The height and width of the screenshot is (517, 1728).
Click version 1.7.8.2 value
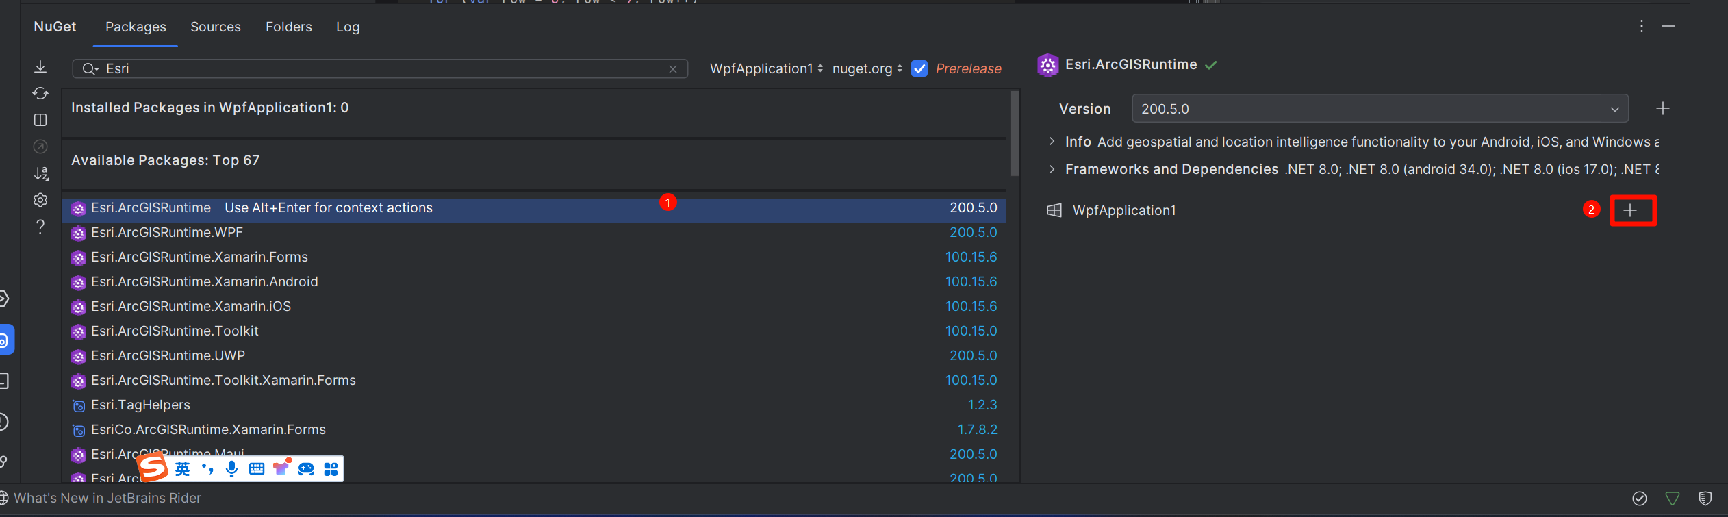coord(977,430)
